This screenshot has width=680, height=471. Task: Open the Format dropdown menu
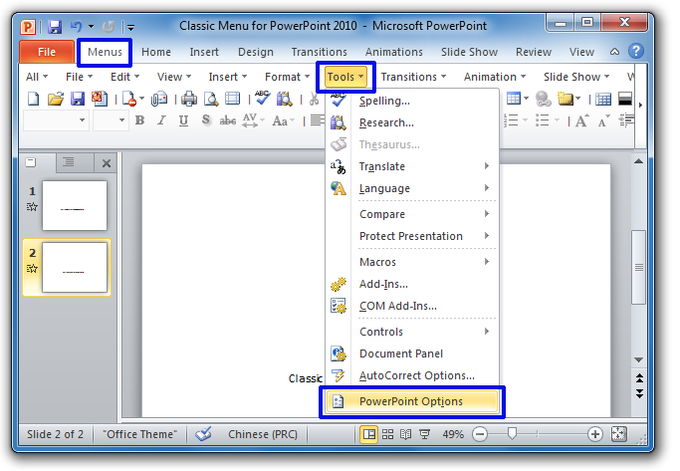coord(287,77)
